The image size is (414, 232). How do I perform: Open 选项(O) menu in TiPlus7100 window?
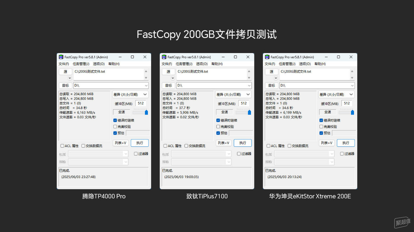(202, 64)
